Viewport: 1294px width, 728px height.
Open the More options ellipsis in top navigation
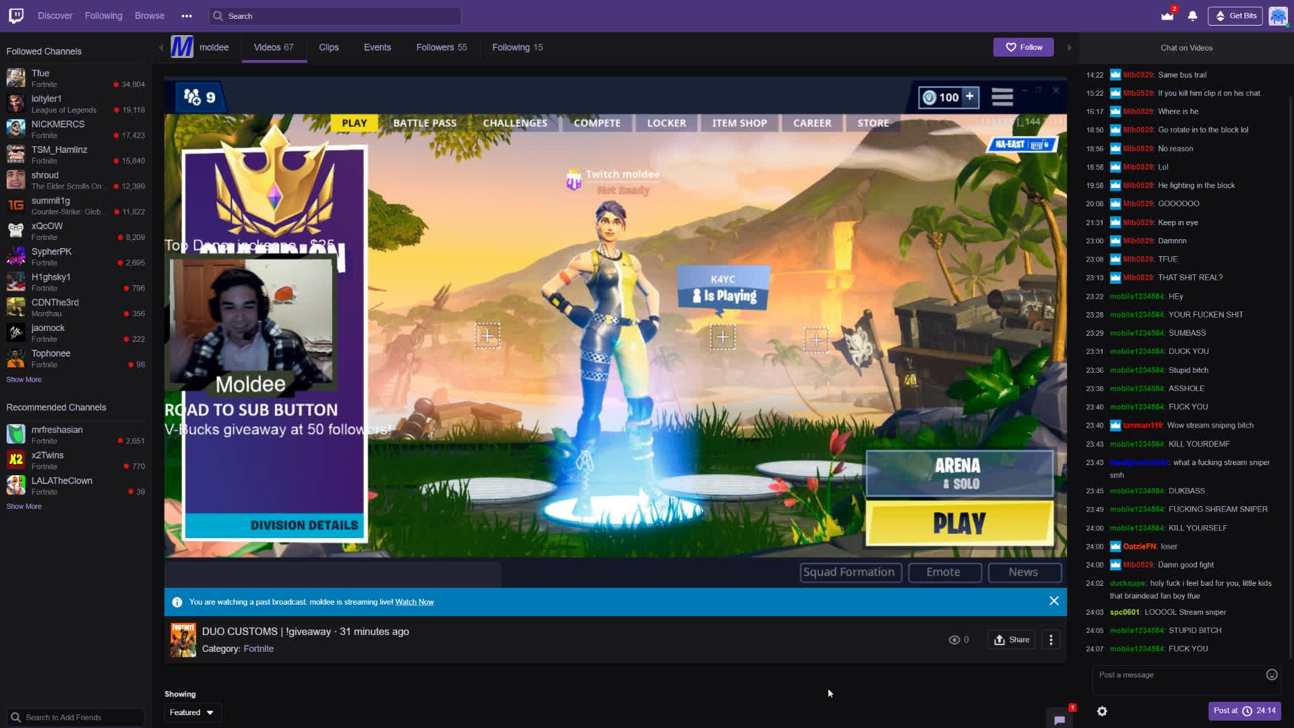coord(187,16)
